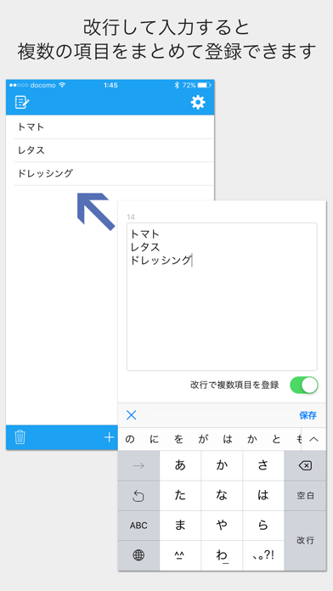Tap the か key on keyboard

(222, 466)
